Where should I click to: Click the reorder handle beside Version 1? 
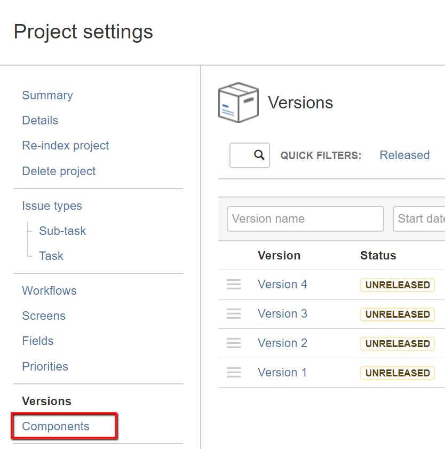coord(234,373)
